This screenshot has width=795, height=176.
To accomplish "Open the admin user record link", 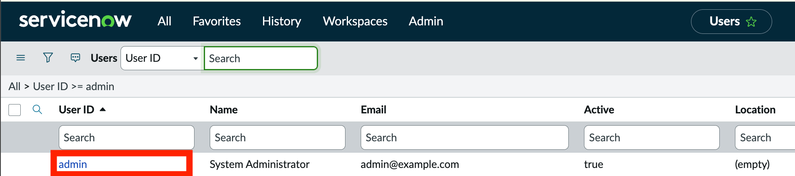I will [x=73, y=164].
